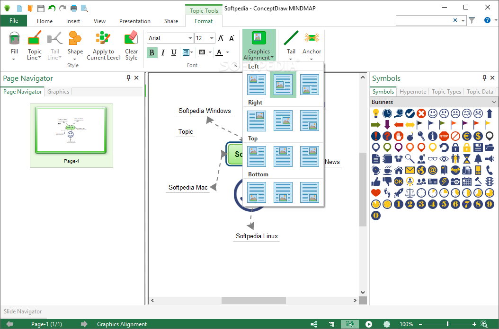The height and width of the screenshot is (329, 499).
Task: Click the filter funnel icon
Action: 472,20
